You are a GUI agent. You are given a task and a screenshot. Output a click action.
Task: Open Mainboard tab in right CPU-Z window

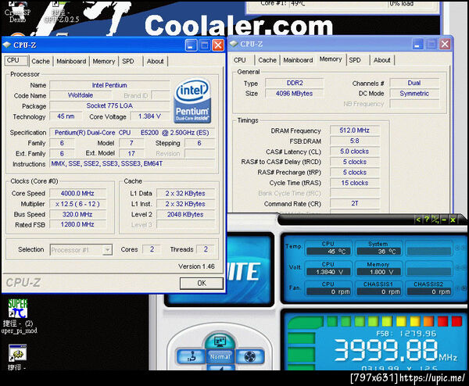pyautogui.click(x=298, y=60)
